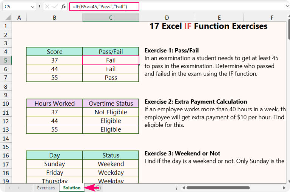The height and width of the screenshot is (192, 290).
Task: Click the formula bar checkmark icon
Action: pyautogui.click(x=55, y=7)
